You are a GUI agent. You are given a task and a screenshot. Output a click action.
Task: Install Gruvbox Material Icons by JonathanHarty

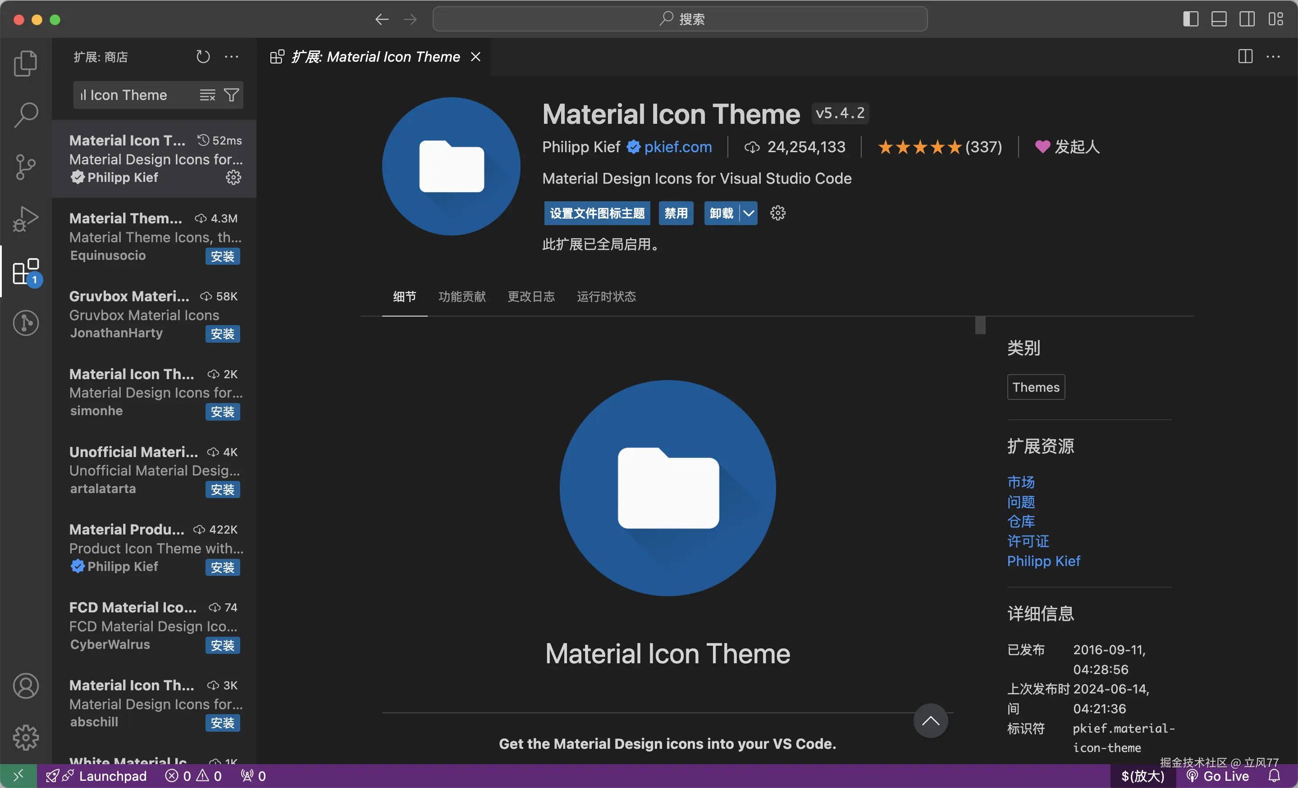tap(222, 334)
